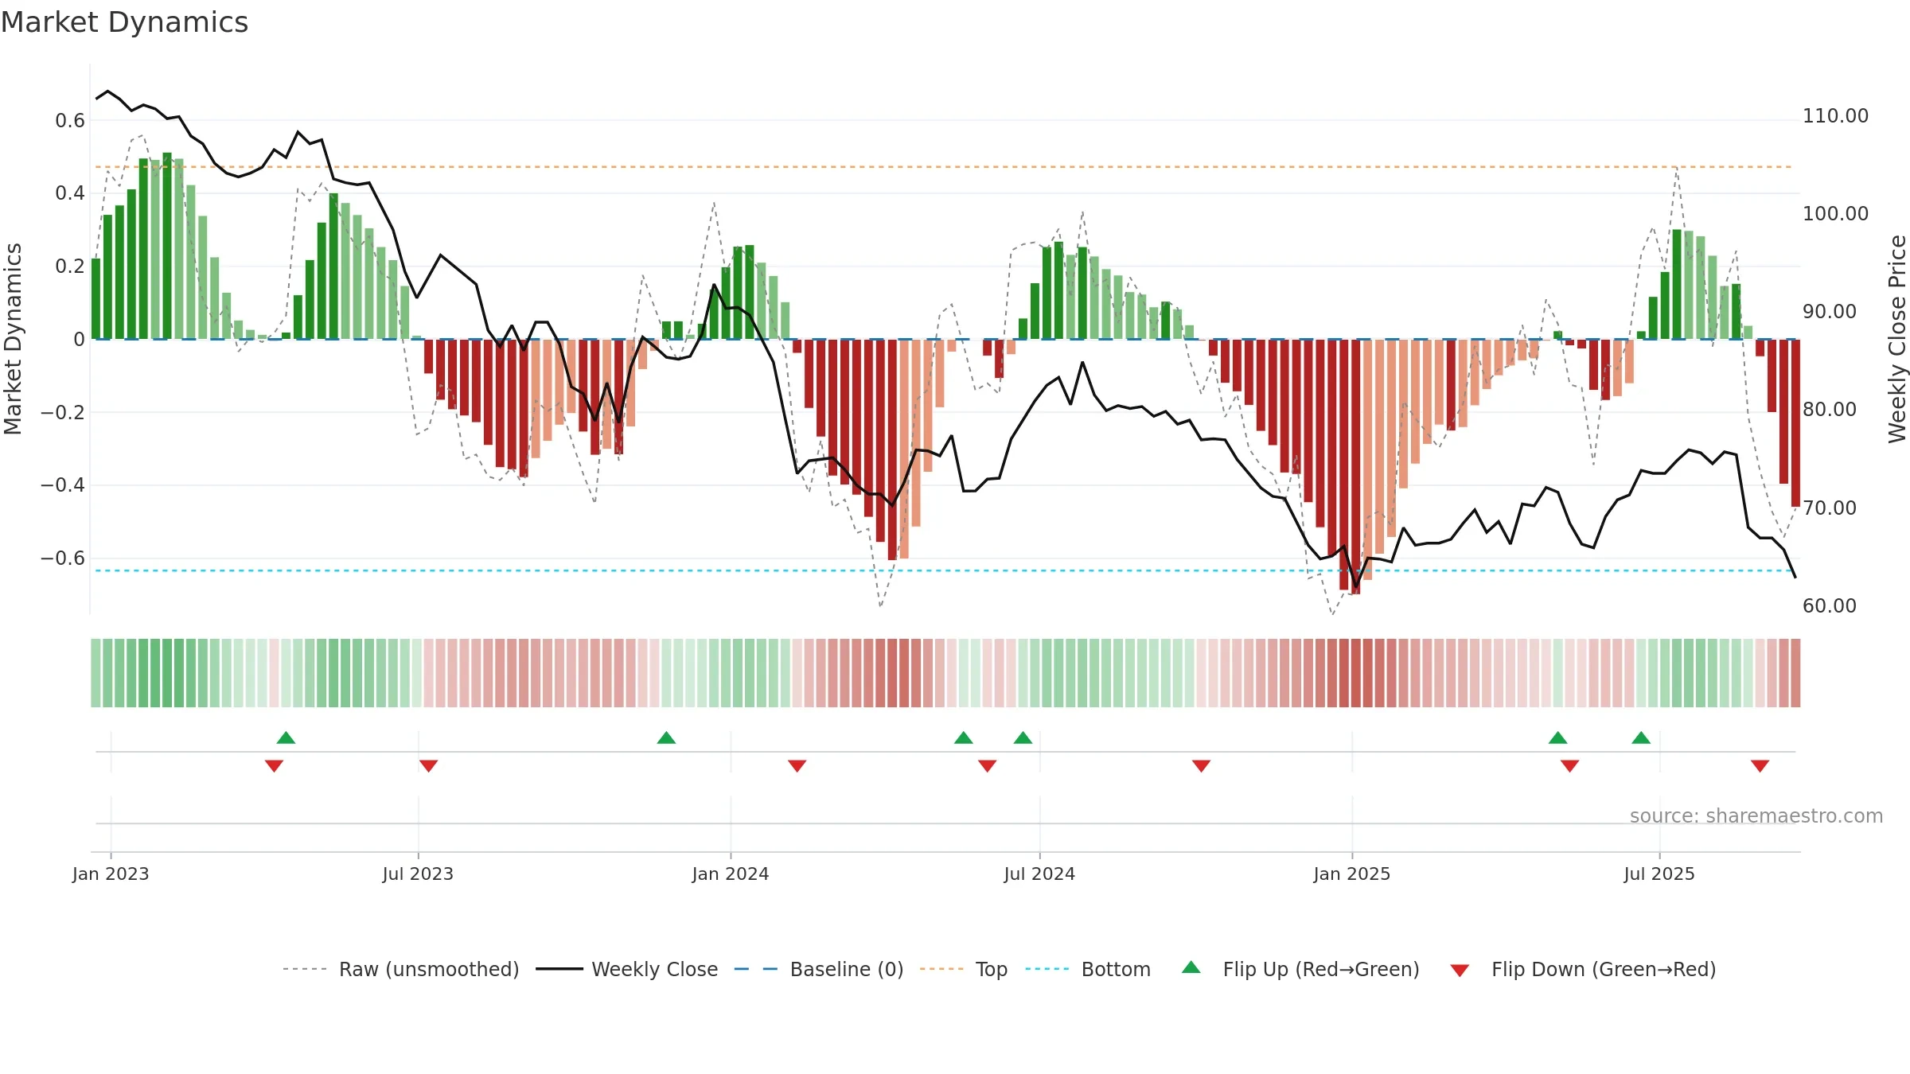Click the '0.4' left axis tick label

click(70, 193)
